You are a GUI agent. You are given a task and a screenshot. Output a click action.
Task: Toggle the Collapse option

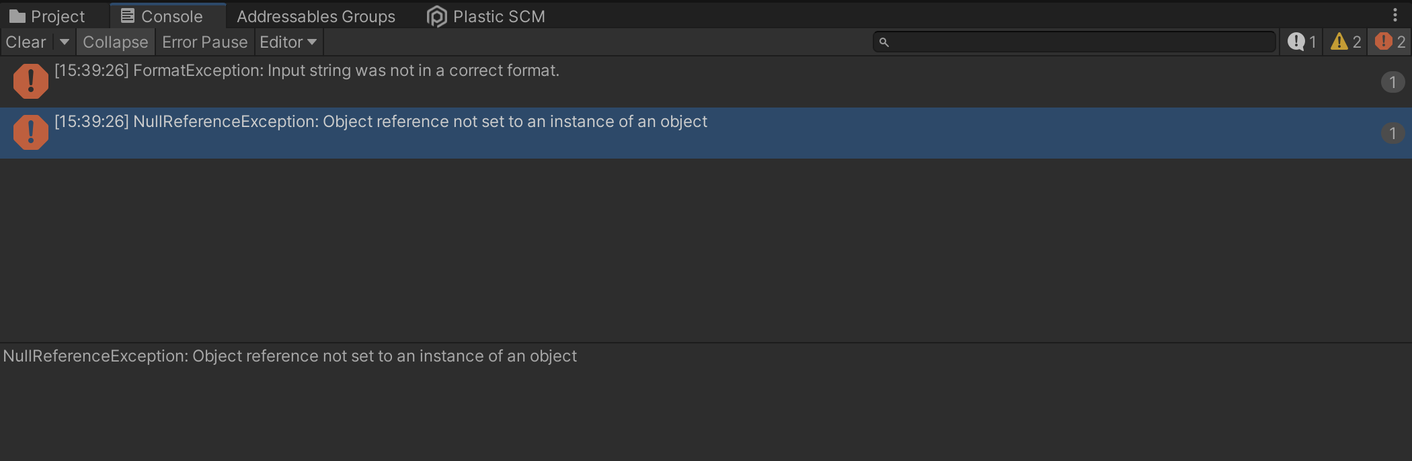coord(115,42)
